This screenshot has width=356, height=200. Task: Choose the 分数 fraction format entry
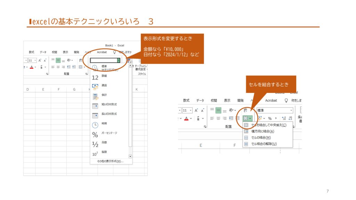tap(104, 142)
